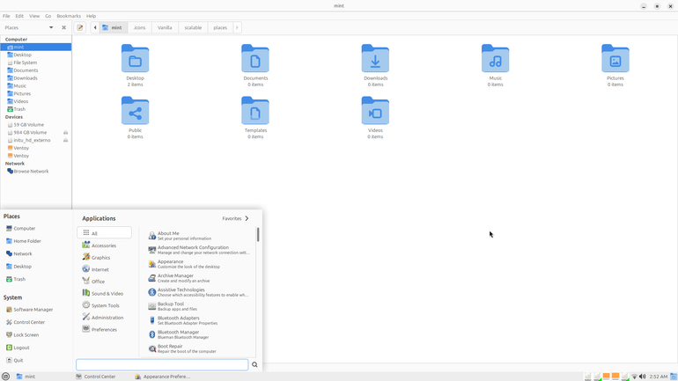Toggle the location entry edit icon
The height and width of the screenshot is (381, 678).
pos(80,27)
